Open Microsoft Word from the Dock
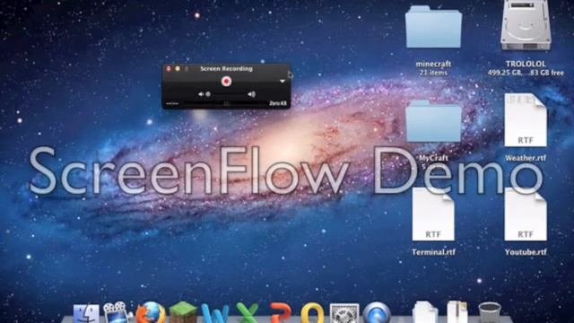574x323 pixels. tap(215, 314)
